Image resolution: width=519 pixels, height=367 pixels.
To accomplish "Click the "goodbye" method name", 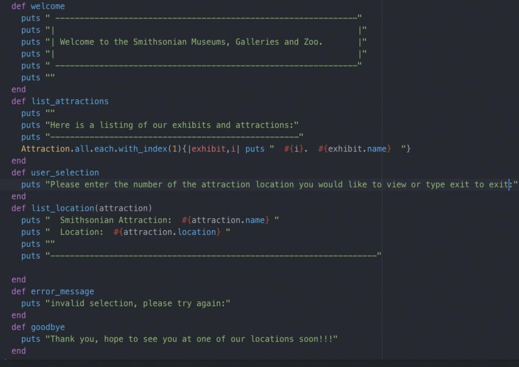I will (x=48, y=328).
